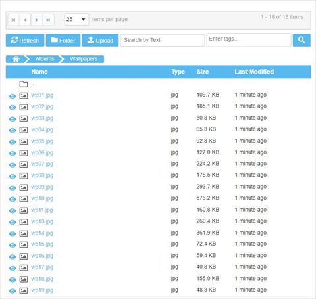Image resolution: width=316 pixels, height=299 pixels.
Task: Preview wp05.jpg with eye icon
Action: pyautogui.click(x=13, y=142)
